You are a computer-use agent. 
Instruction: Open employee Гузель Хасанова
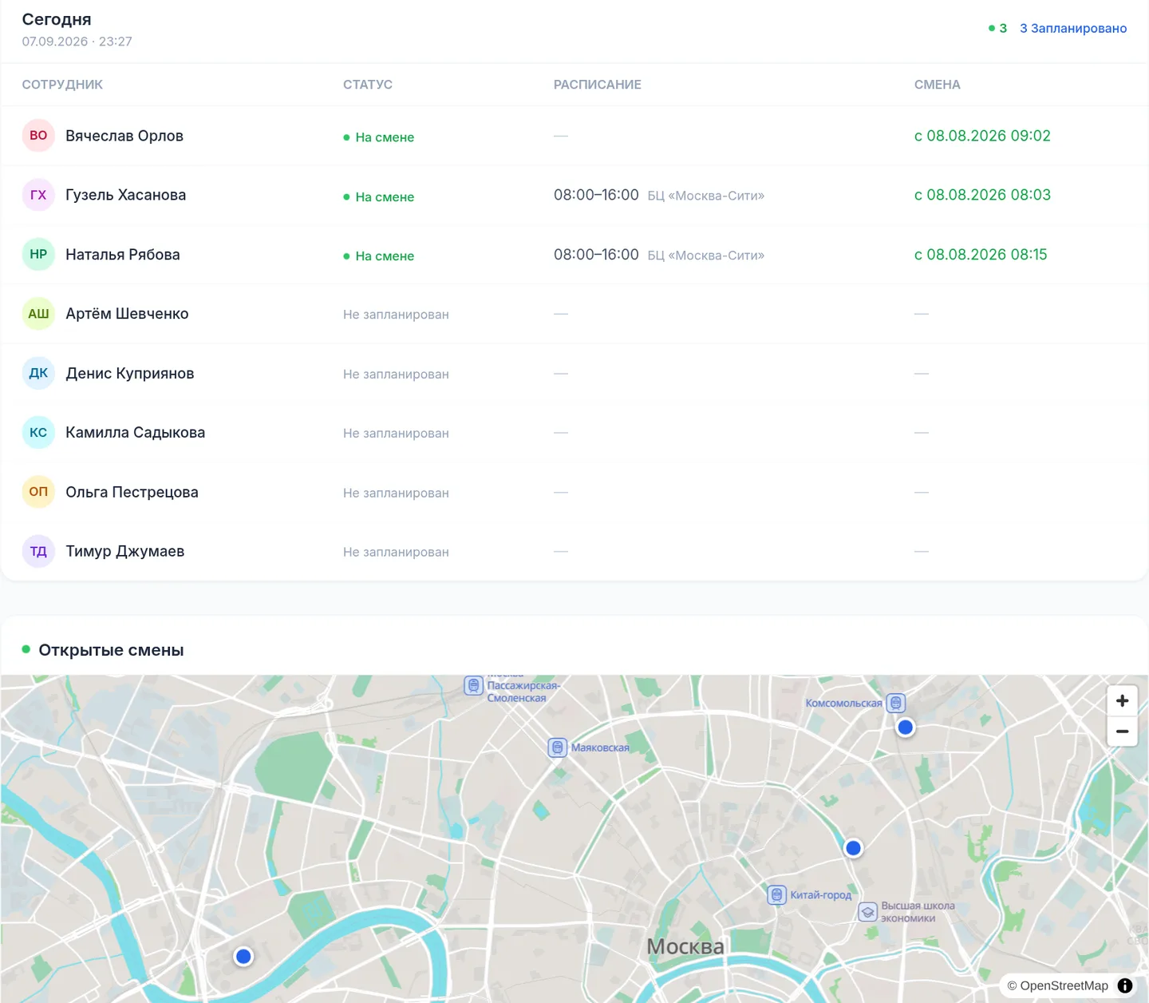click(126, 195)
